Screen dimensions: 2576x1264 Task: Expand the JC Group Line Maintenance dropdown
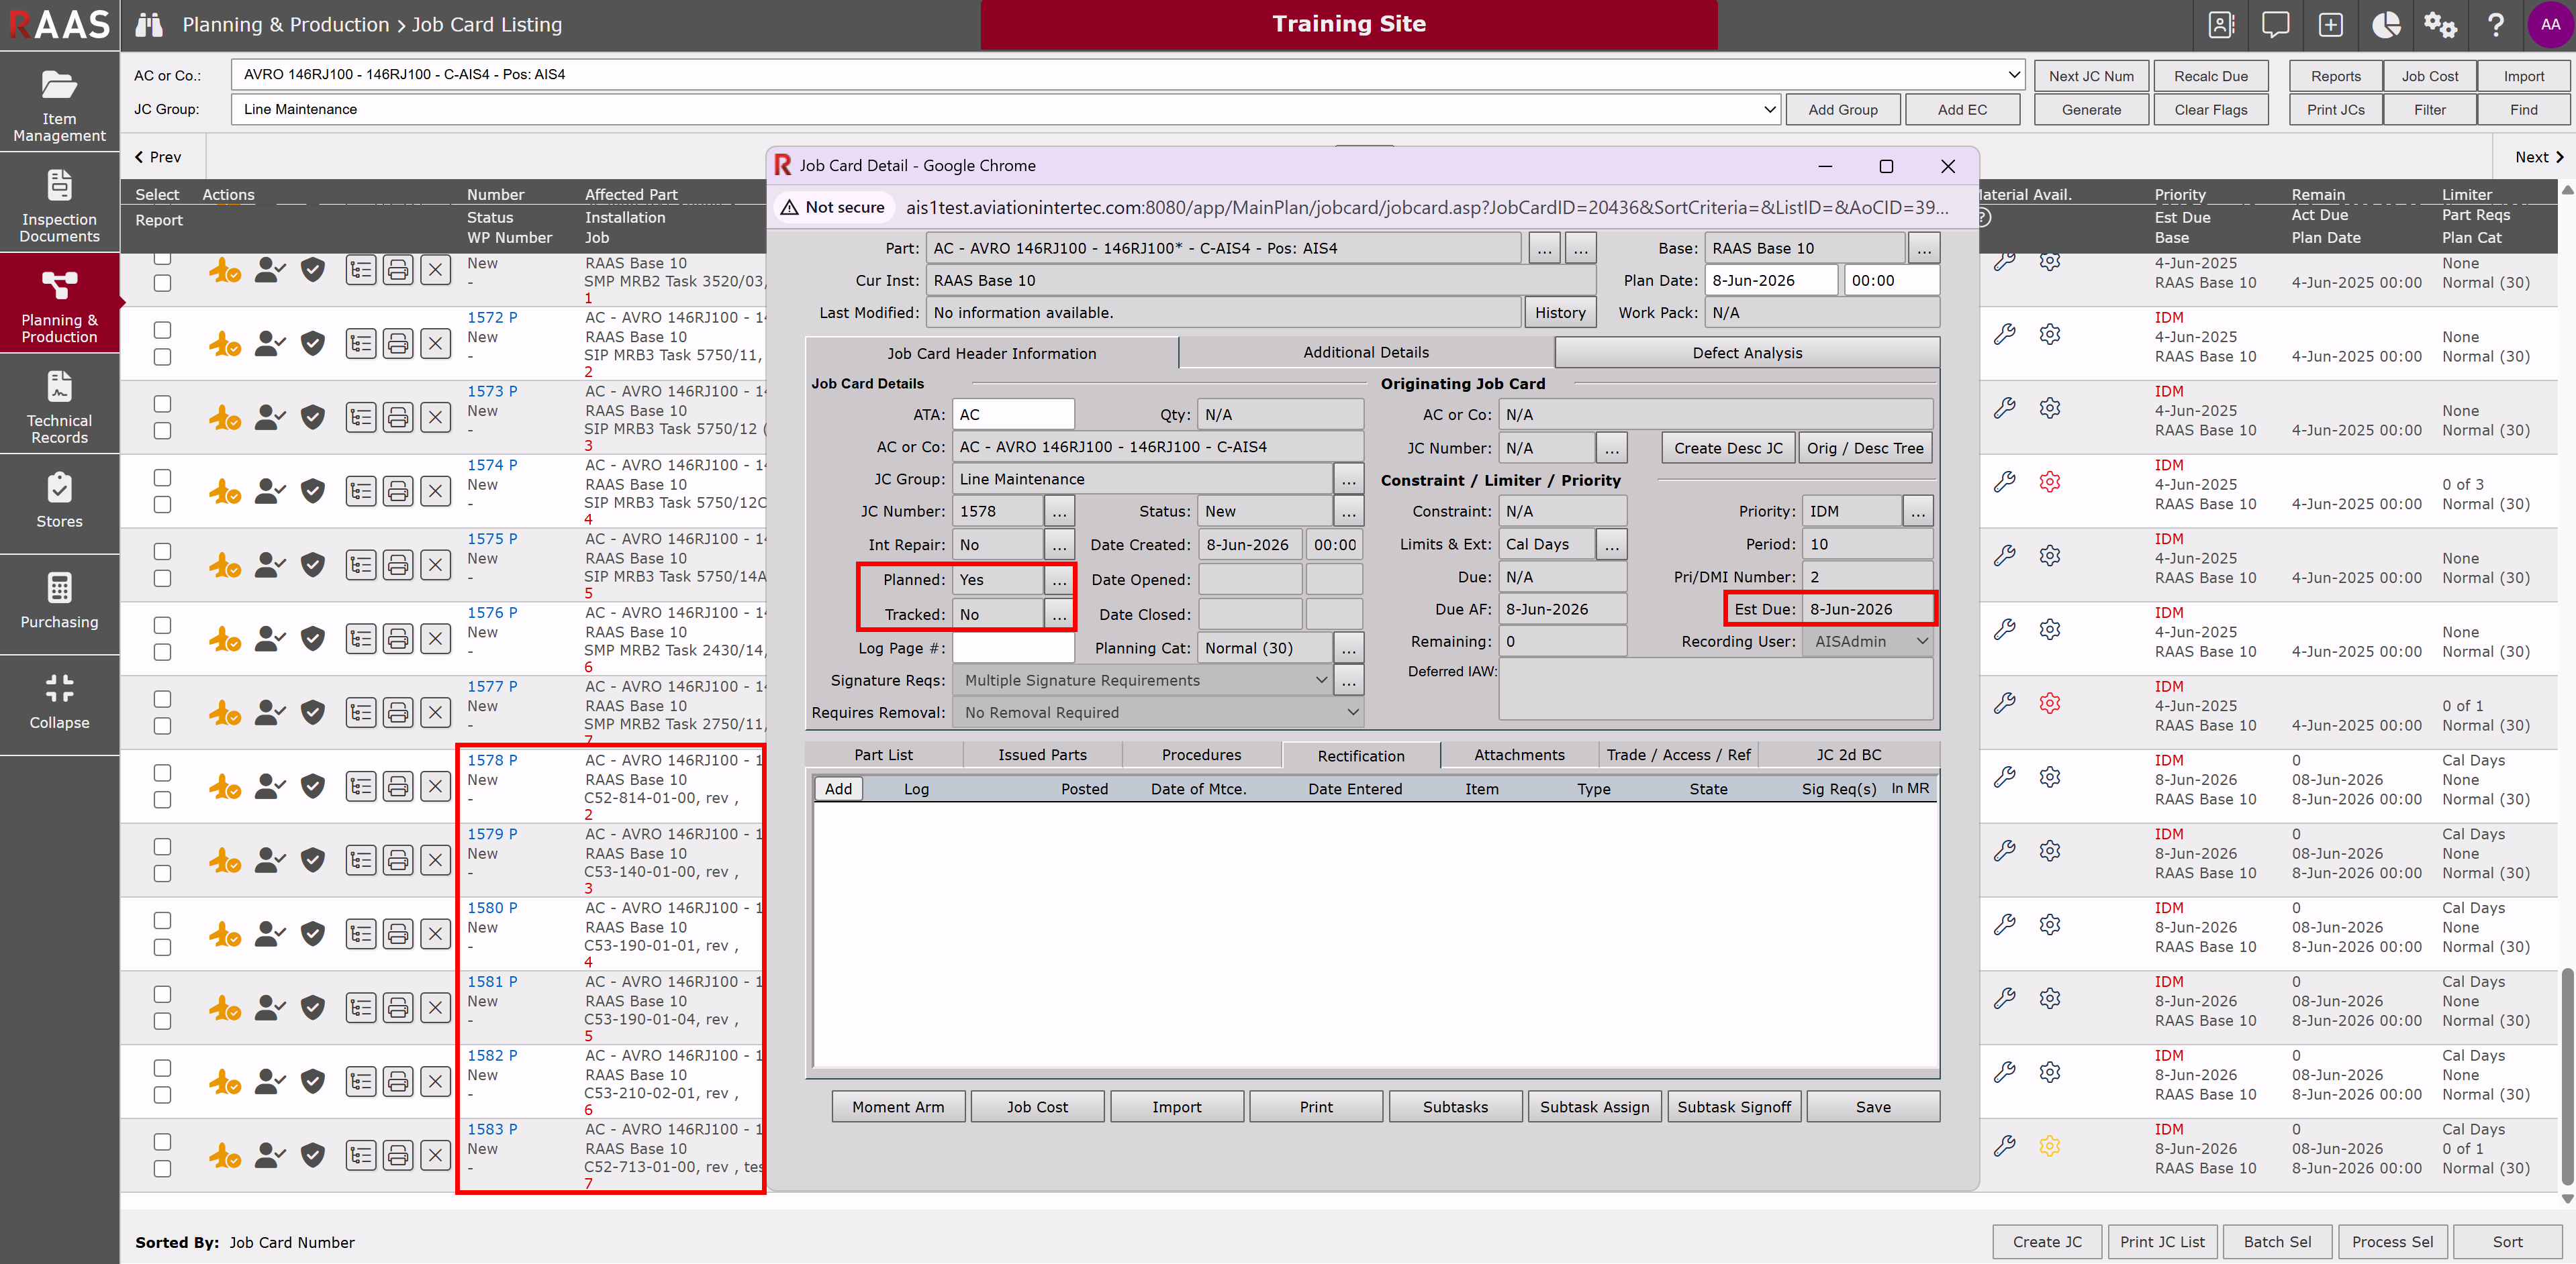(1005, 110)
